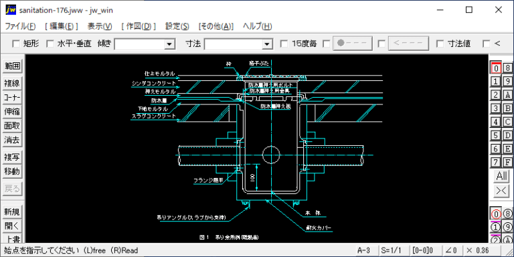Viewport: 514px width, 257px height.
Task: Click the 戻る undo button
Action: (x=12, y=189)
